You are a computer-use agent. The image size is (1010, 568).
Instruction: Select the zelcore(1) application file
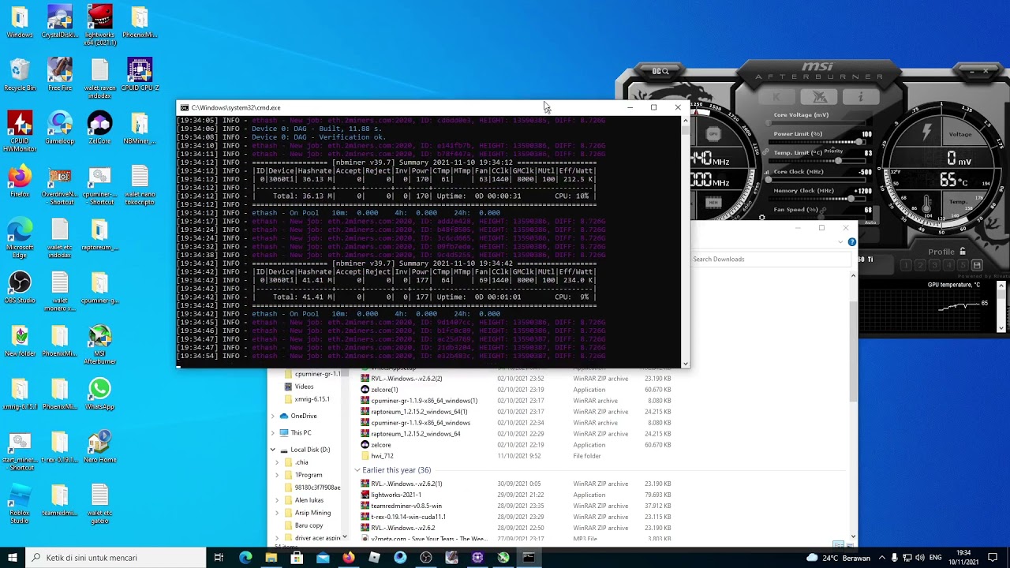pyautogui.click(x=384, y=390)
